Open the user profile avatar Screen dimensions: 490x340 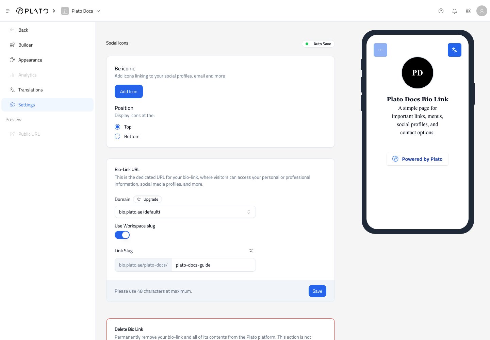(482, 11)
